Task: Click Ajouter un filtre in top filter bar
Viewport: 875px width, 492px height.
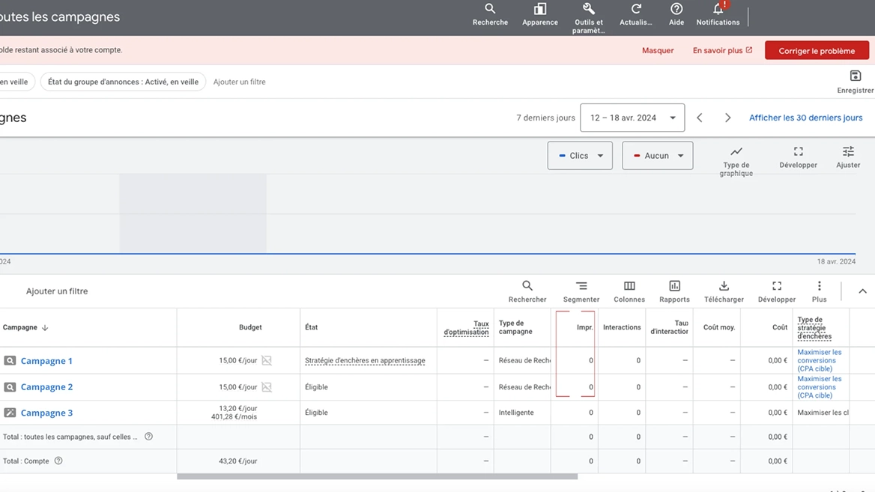Action: tap(240, 82)
